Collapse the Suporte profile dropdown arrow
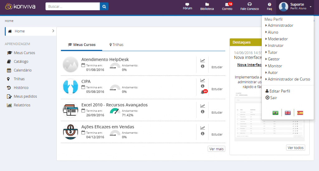Viewport: 319px width, 171px height. (311, 7)
